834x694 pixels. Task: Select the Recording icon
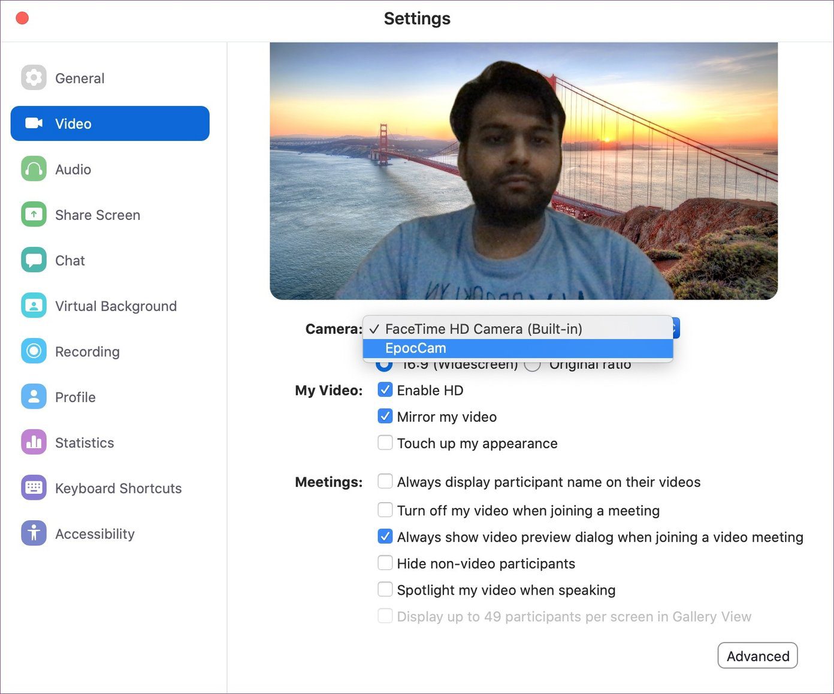(x=34, y=351)
